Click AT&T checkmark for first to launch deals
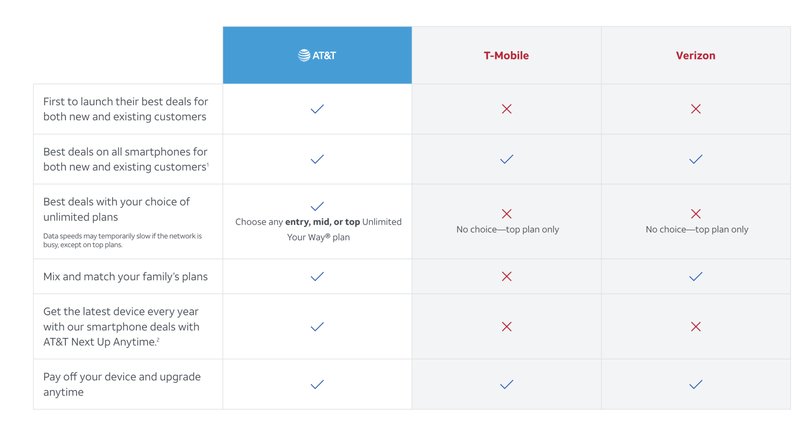812x424 pixels. [x=317, y=109]
